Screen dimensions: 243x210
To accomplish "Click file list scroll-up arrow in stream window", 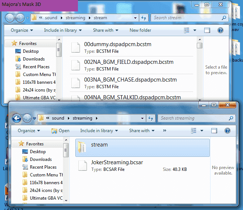I will click(200, 39).
